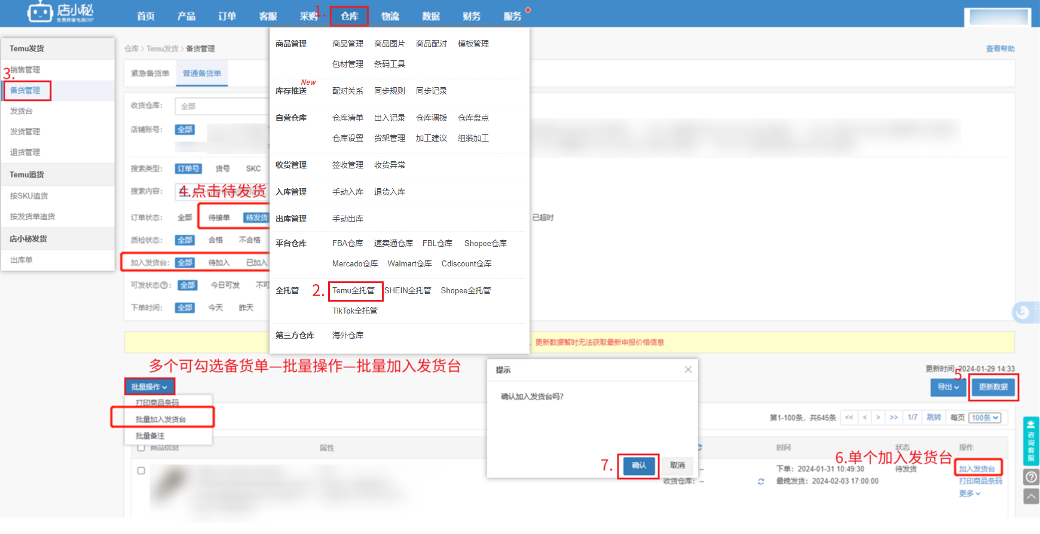Open the 导出 export dropdown
Screen dimensions: 1040x534
tap(948, 387)
